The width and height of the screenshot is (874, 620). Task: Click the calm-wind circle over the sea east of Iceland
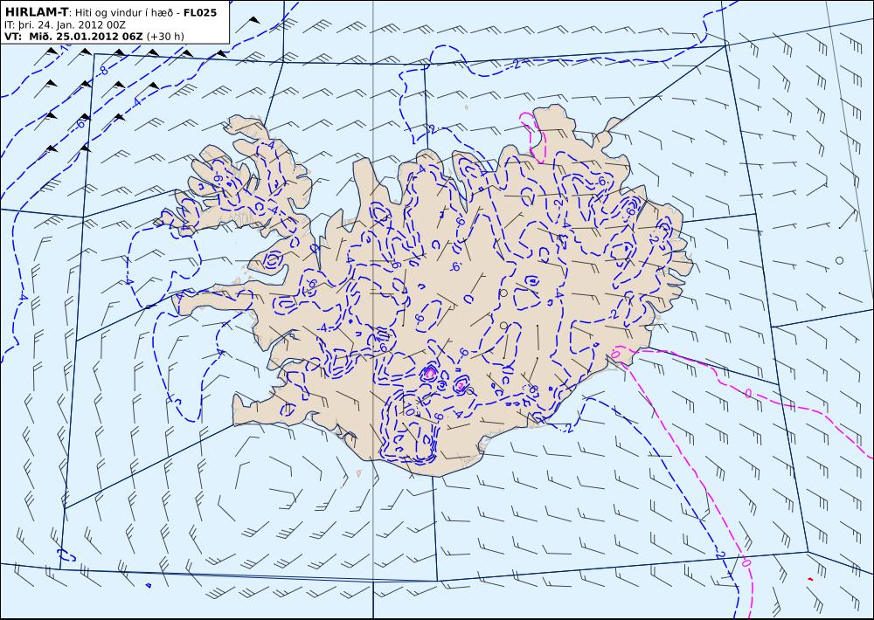coord(839,260)
